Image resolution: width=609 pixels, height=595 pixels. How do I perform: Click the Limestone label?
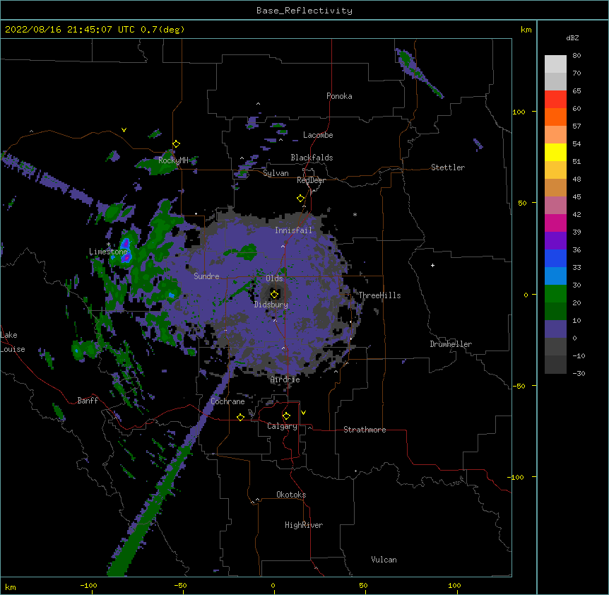(108, 252)
